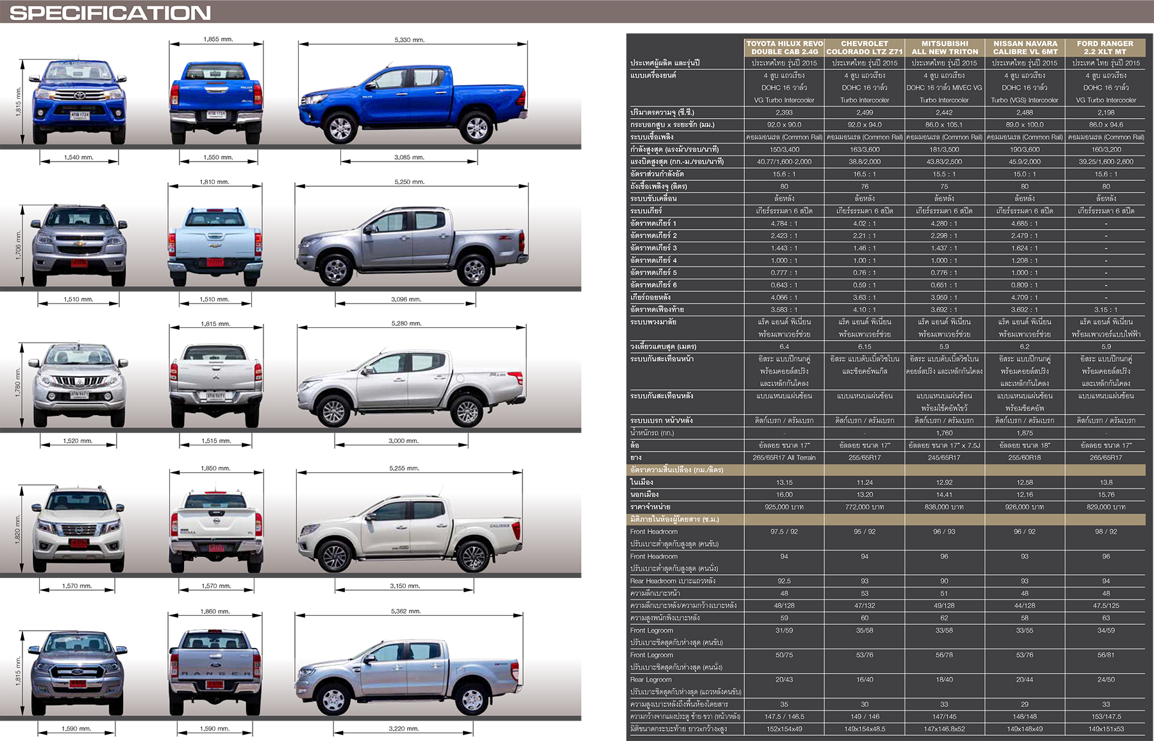Screen dimensions: 1154x741
Task: Select the Toyota Hilux Revo Double Cab column header
Action: pos(784,47)
